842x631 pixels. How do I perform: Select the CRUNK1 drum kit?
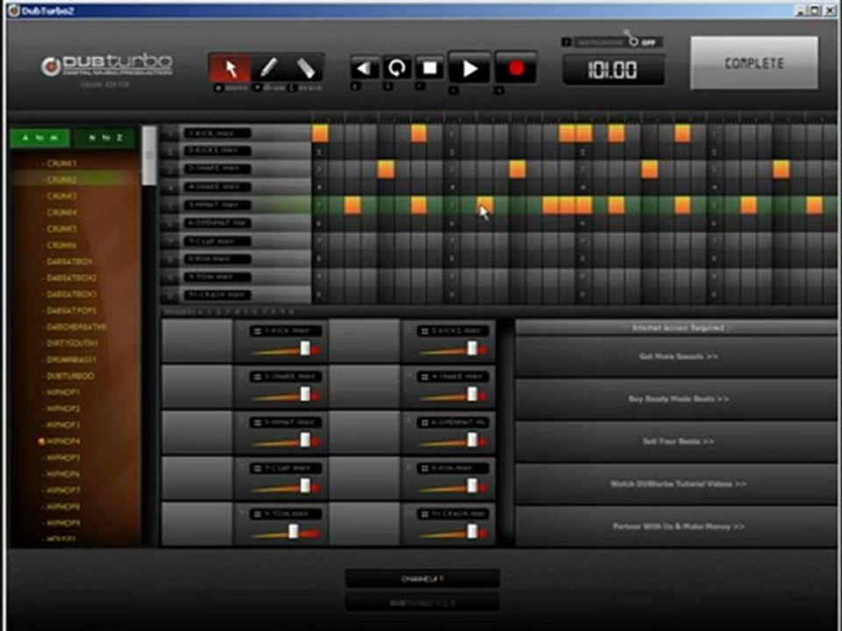(61, 163)
